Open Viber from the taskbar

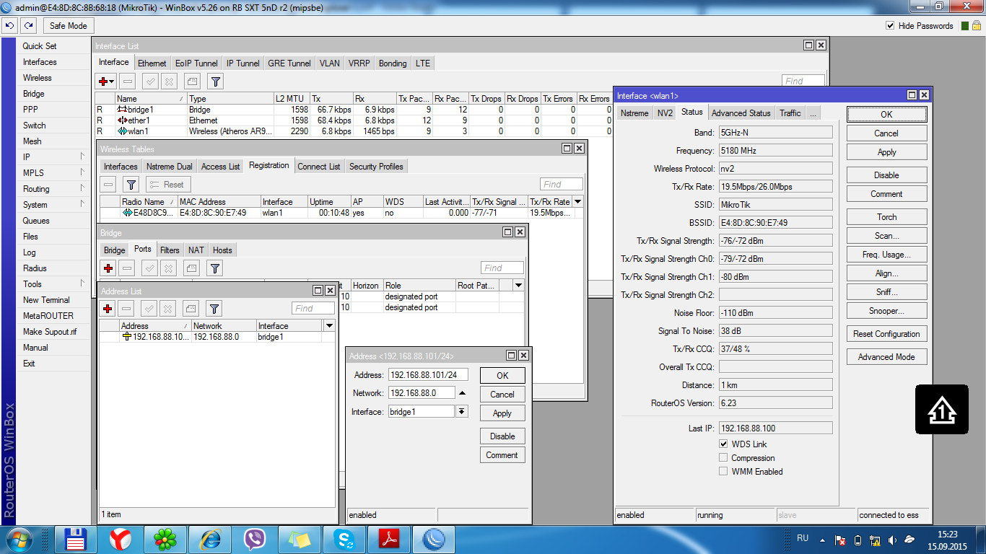tap(255, 540)
